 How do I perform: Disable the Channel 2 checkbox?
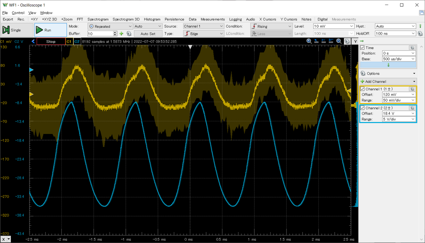tap(363, 108)
